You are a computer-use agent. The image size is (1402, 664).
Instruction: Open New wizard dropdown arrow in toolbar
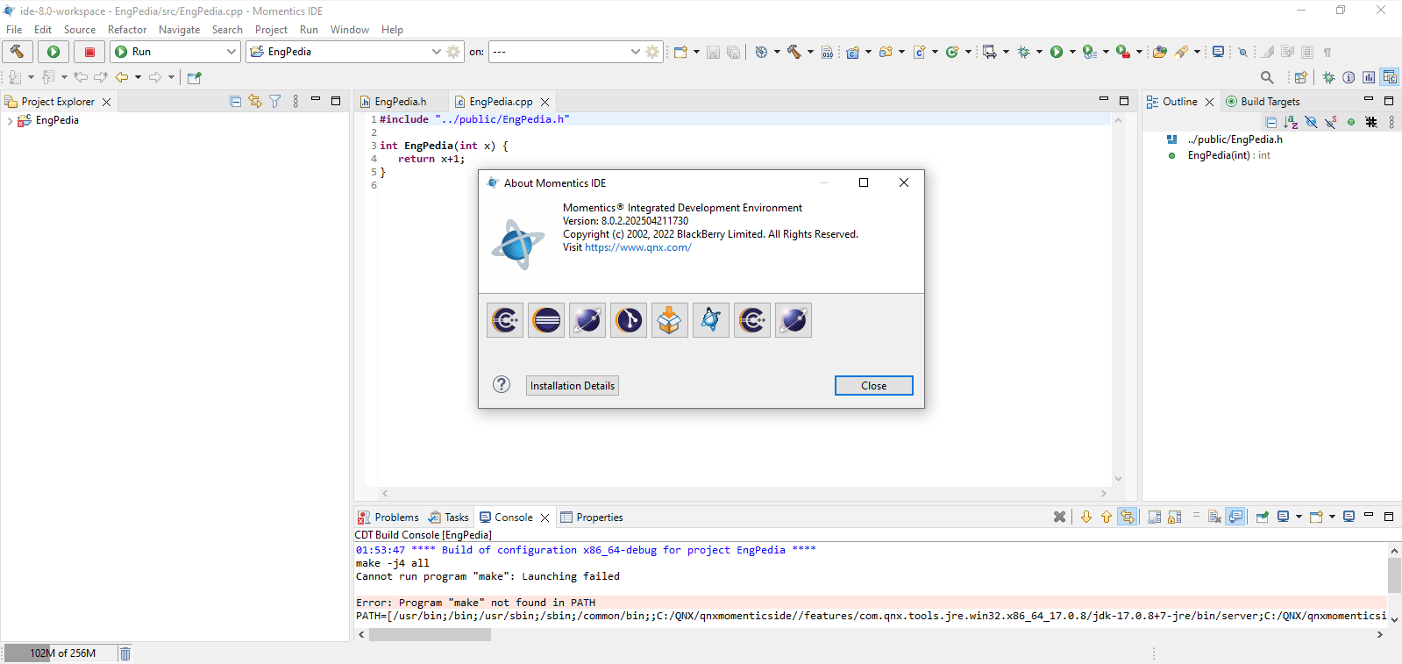pos(696,52)
